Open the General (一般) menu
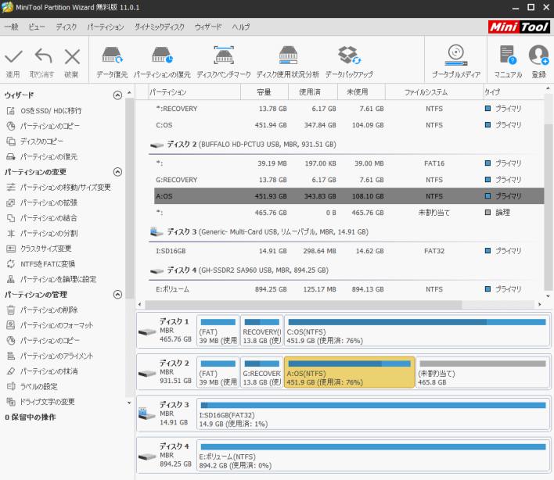Image resolution: width=554 pixels, height=480 pixels. 11,27
